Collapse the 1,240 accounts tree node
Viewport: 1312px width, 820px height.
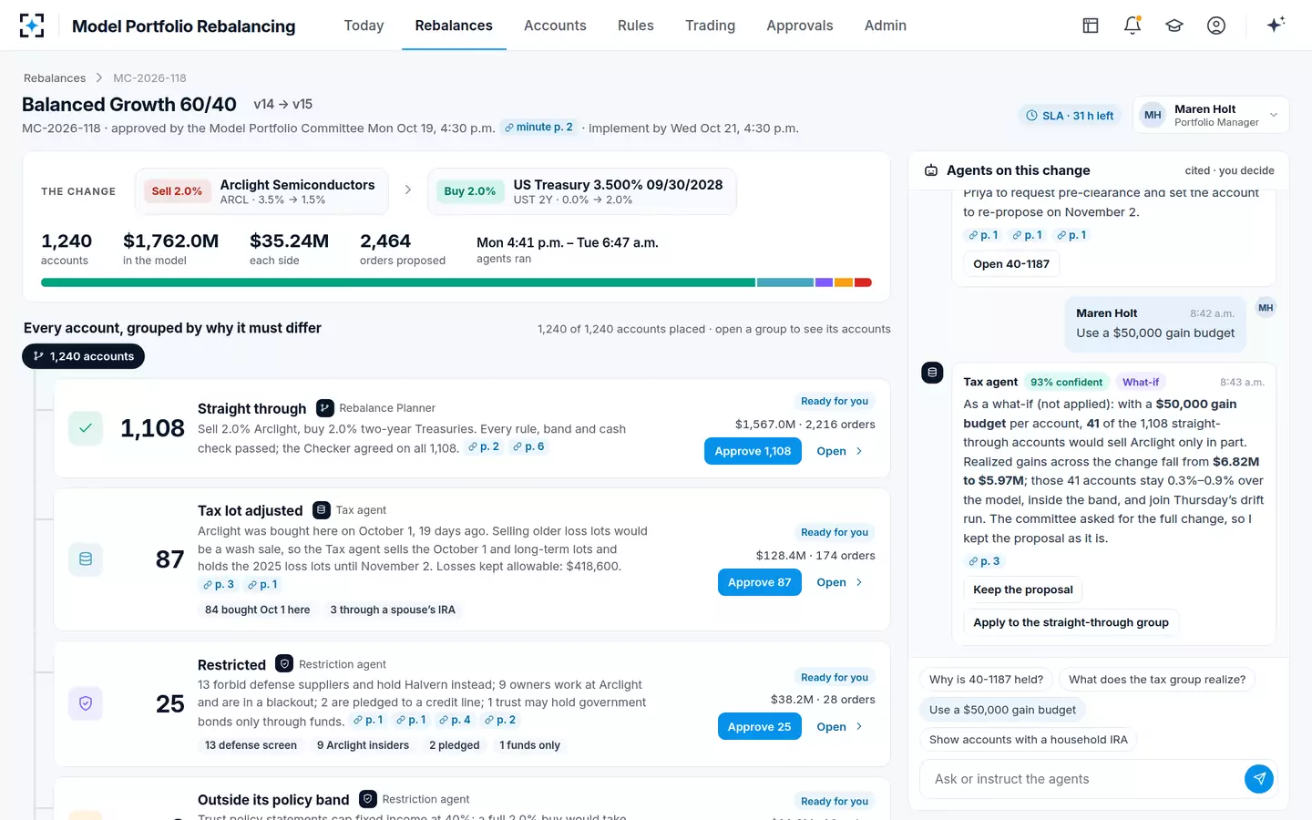tap(83, 356)
